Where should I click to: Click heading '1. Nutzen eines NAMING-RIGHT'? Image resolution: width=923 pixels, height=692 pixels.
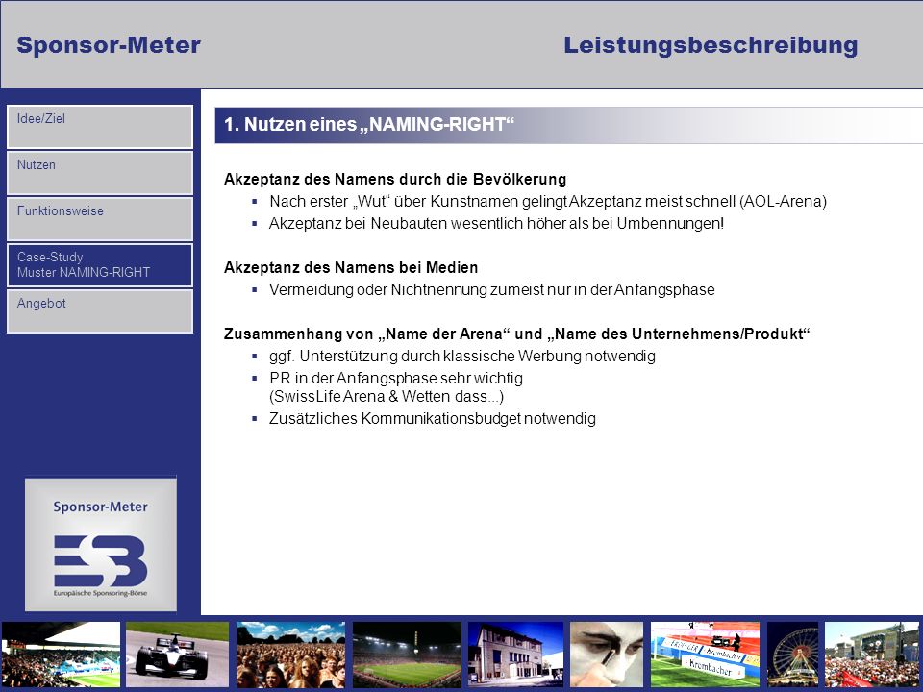click(369, 125)
